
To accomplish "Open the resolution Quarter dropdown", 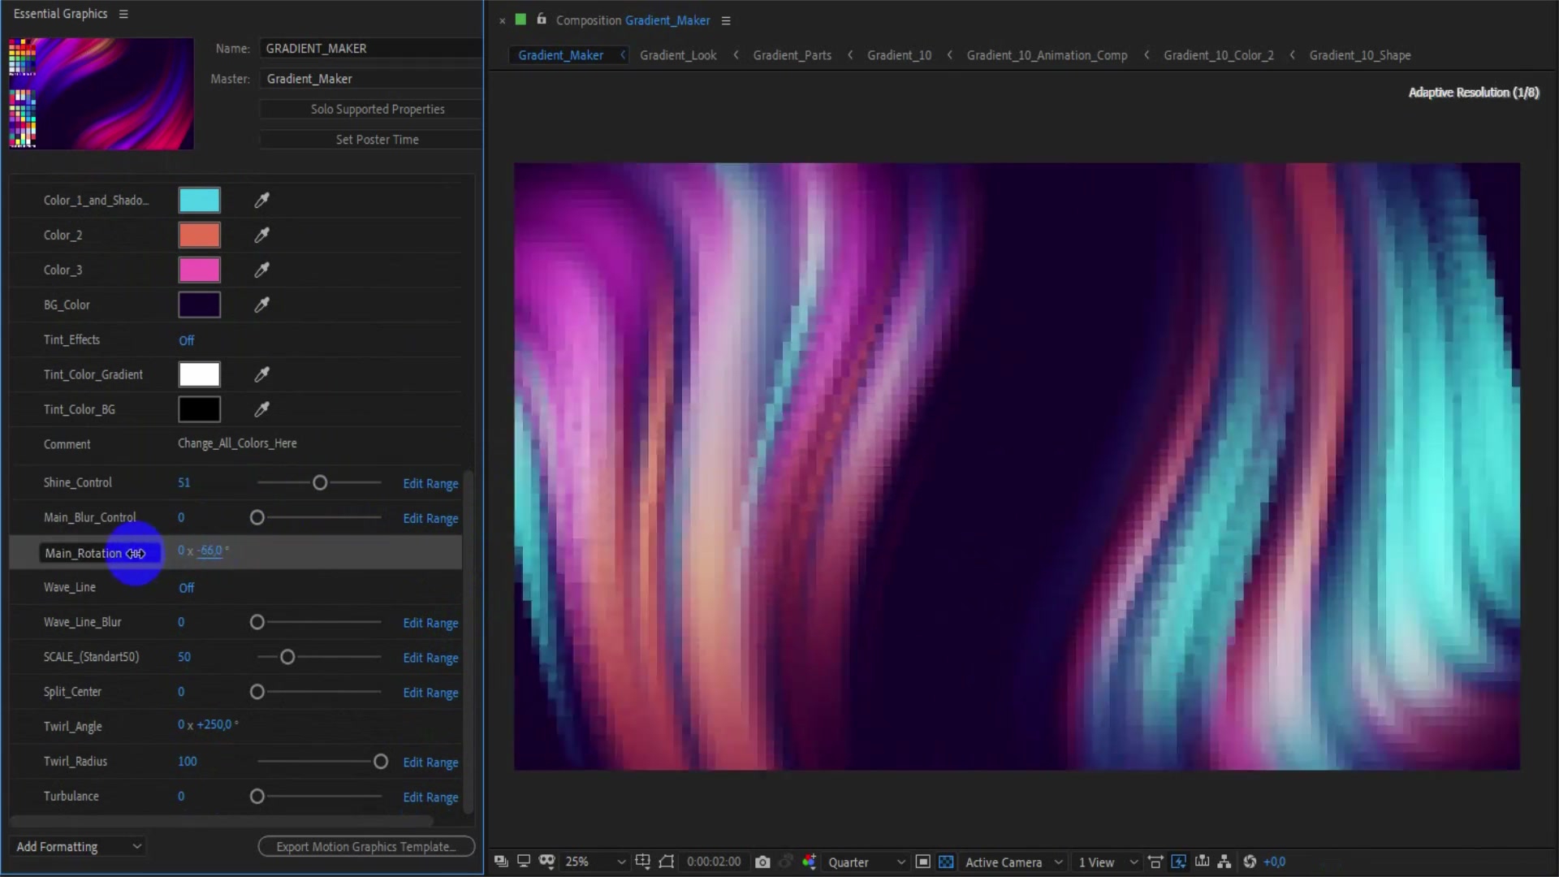I will pos(865,862).
